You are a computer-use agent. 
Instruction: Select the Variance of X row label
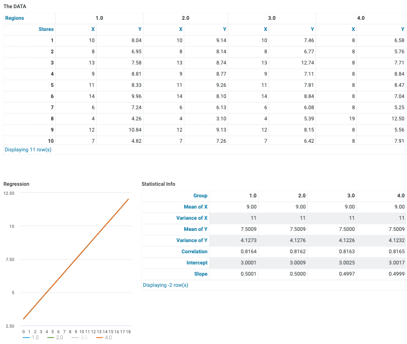(192, 218)
